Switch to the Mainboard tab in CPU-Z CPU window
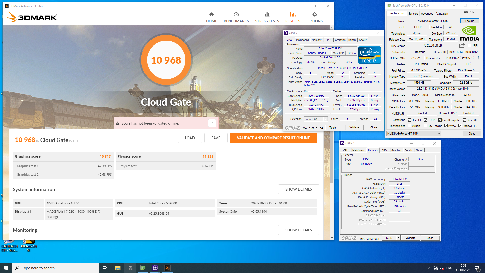The image size is (485, 273). pyautogui.click(x=302, y=40)
